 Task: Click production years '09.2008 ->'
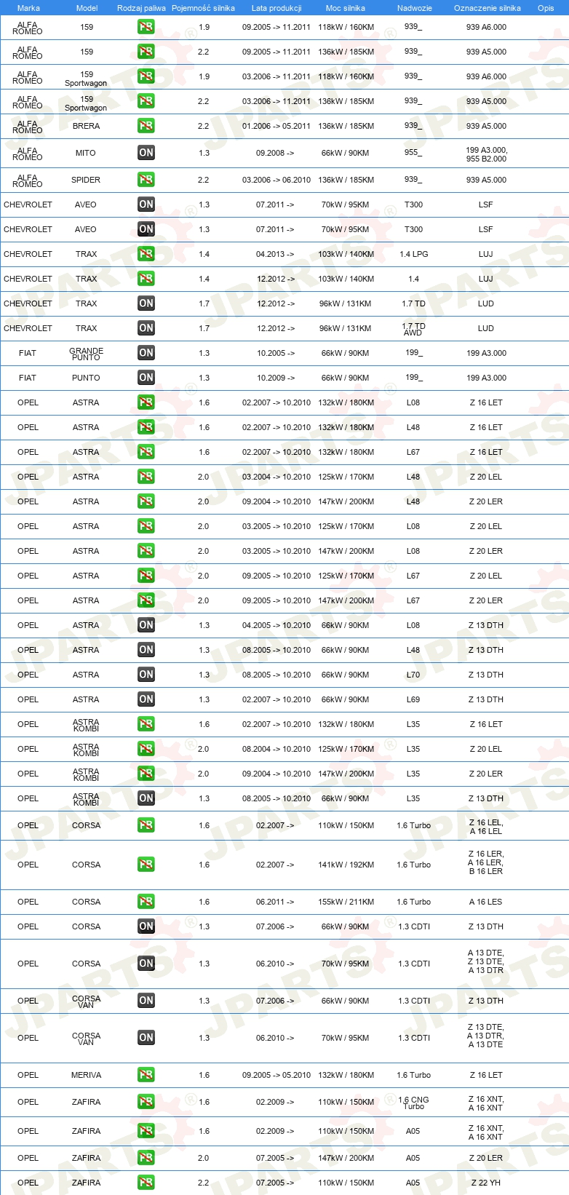[x=275, y=153]
